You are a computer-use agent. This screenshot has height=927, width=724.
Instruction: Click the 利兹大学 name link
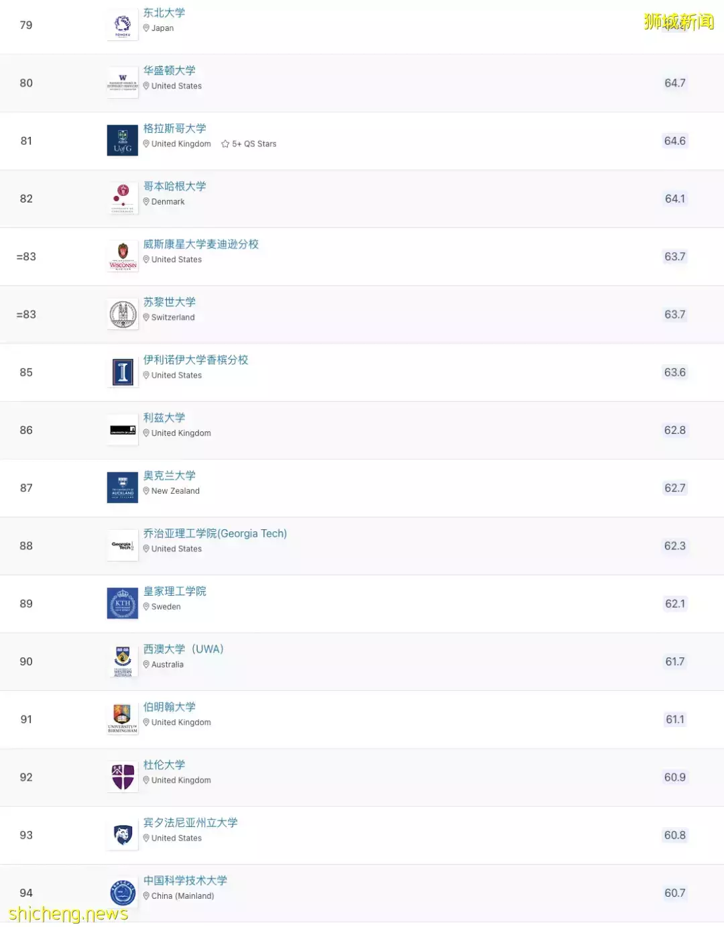coord(164,418)
